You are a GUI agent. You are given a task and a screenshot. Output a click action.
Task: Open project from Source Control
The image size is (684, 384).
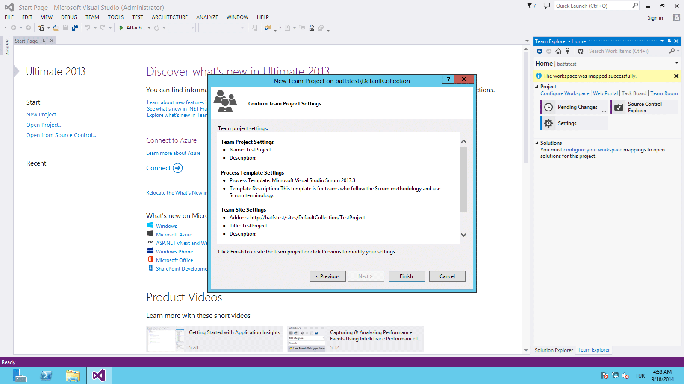[61, 135]
